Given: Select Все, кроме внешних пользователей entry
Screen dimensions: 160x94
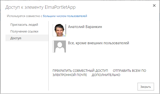Looking at the screenshot, I should pyautogui.click(x=98, y=43).
